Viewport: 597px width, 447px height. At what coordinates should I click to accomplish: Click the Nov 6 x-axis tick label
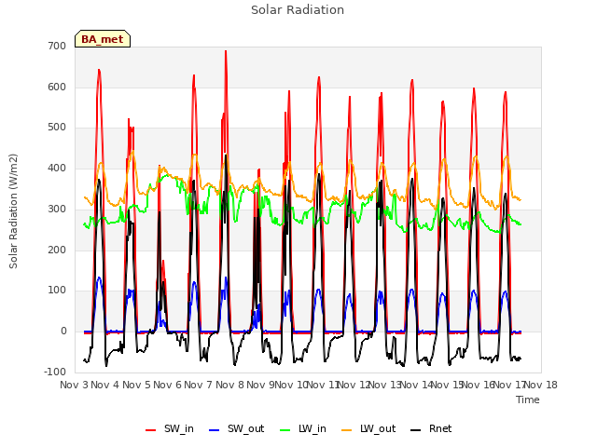pyautogui.click(x=167, y=385)
